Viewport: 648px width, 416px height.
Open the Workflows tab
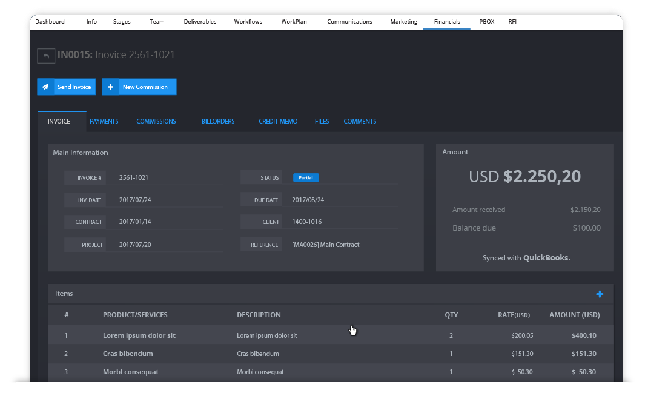tap(248, 21)
